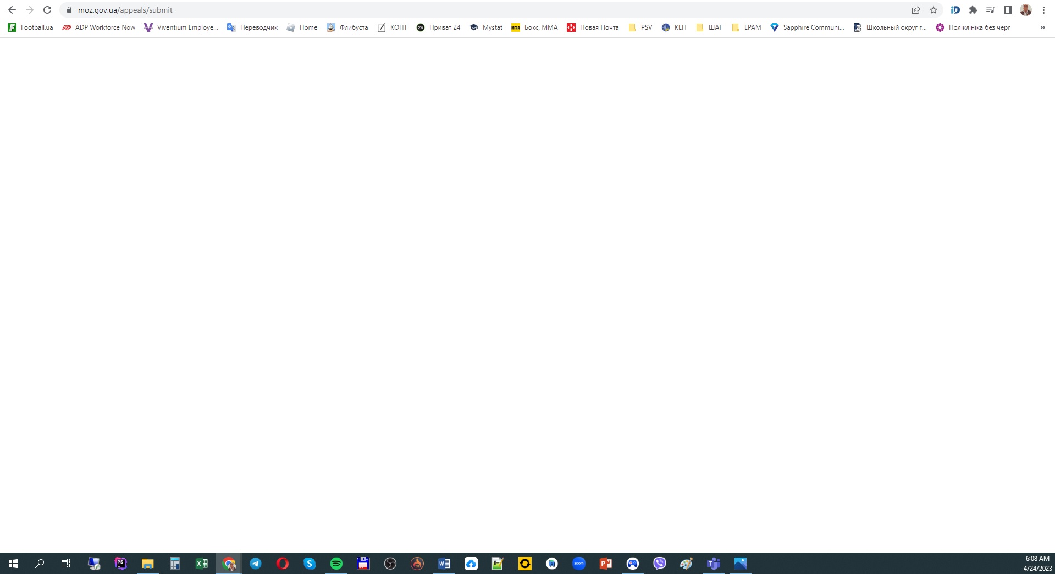Open the Chrome profile avatar
Screen dimensions: 1055x574
pos(1025,10)
